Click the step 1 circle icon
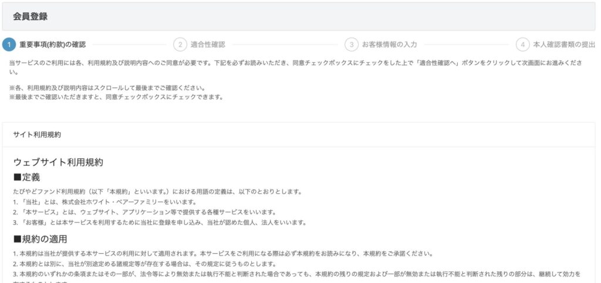Viewport: 601px width, 283px height. click(x=9, y=45)
